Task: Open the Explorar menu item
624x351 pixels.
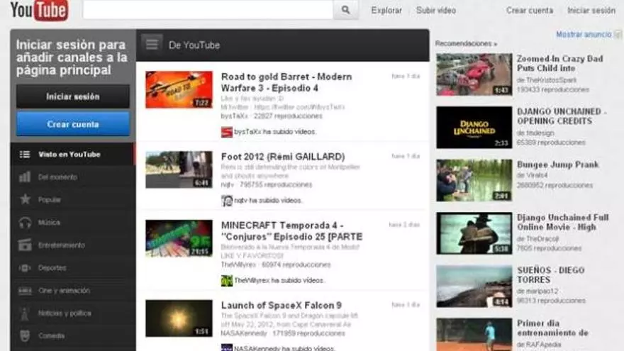Action: click(386, 11)
